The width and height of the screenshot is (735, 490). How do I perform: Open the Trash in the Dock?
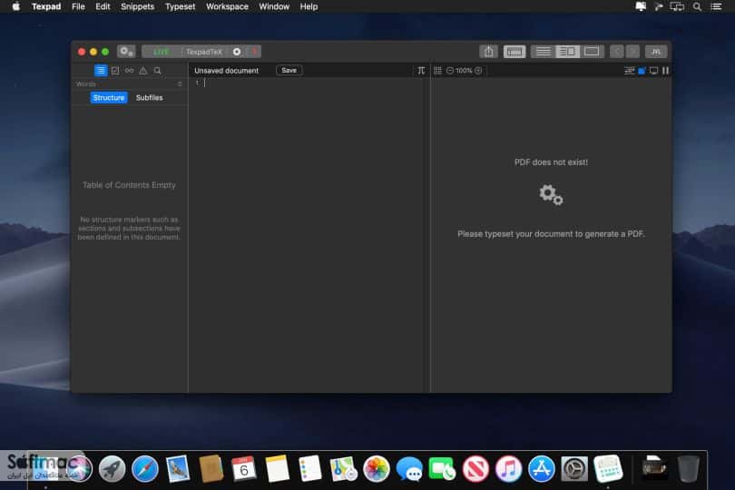[x=688, y=468]
